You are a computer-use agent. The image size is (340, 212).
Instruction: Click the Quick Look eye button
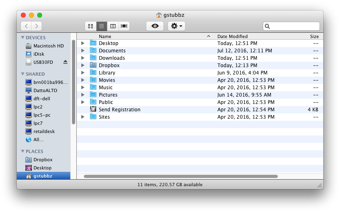pyautogui.click(x=155, y=26)
